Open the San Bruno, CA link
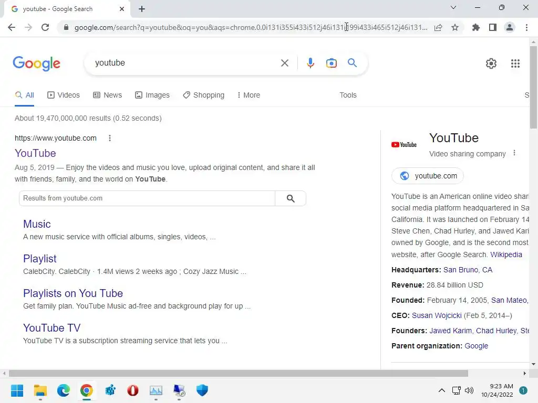 [x=468, y=270]
